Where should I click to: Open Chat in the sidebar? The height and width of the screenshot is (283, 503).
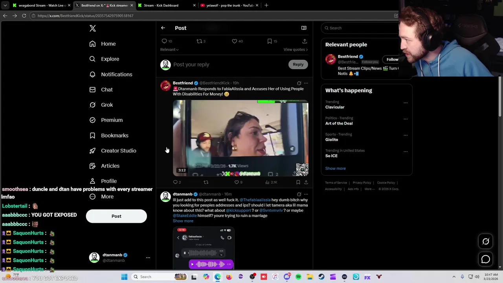click(x=101, y=90)
